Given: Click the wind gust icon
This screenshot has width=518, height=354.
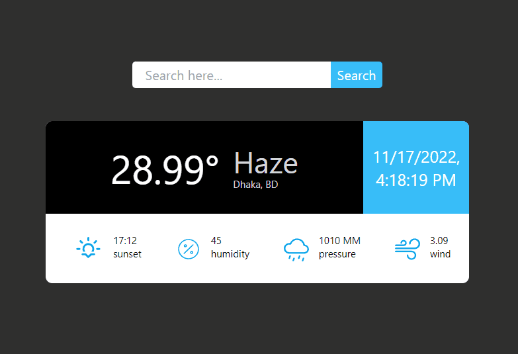Looking at the screenshot, I should pyautogui.click(x=406, y=249).
